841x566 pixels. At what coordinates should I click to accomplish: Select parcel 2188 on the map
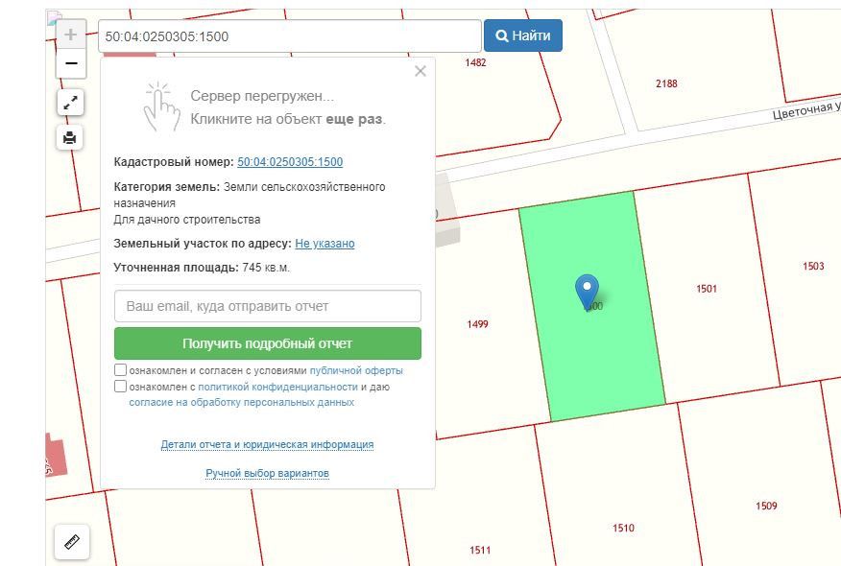[666, 83]
